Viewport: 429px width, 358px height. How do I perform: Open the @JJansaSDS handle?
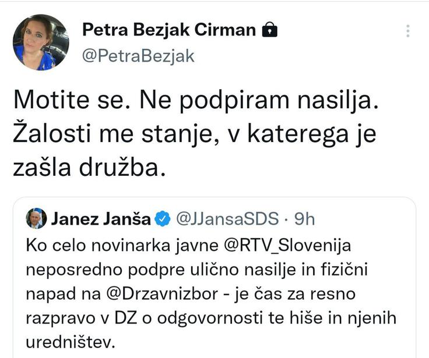(227, 219)
